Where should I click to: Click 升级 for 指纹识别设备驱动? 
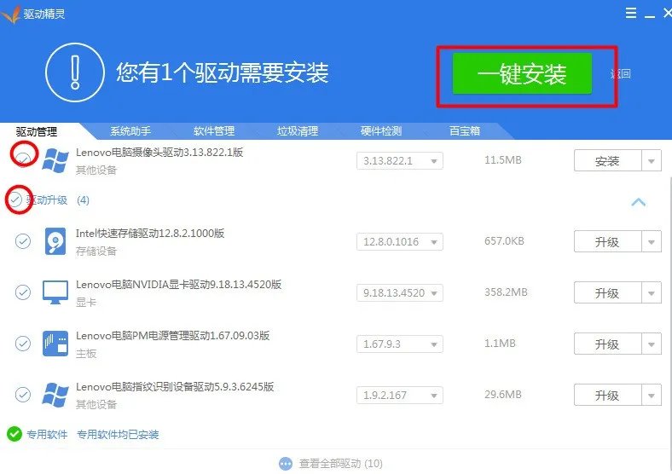click(607, 395)
